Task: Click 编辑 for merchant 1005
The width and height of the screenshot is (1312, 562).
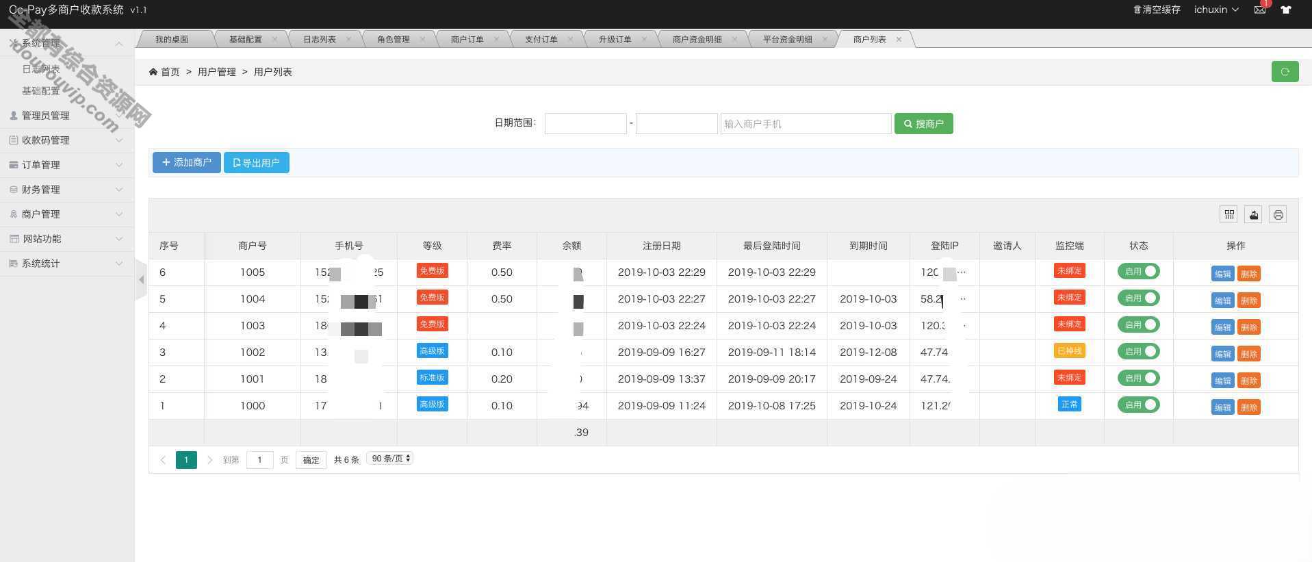Action: tap(1222, 274)
